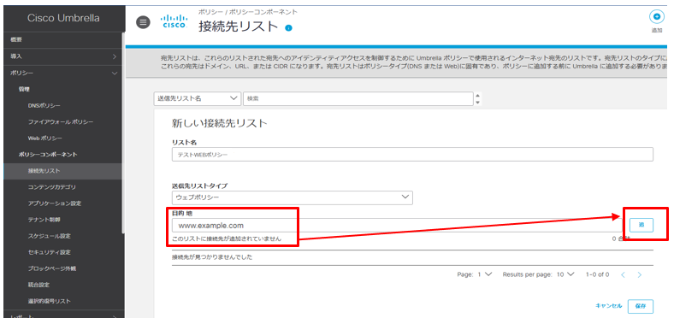Image resolution: width=674 pixels, height=318 pixels.
Task: Click the Cisco logo
Action: (x=174, y=21)
